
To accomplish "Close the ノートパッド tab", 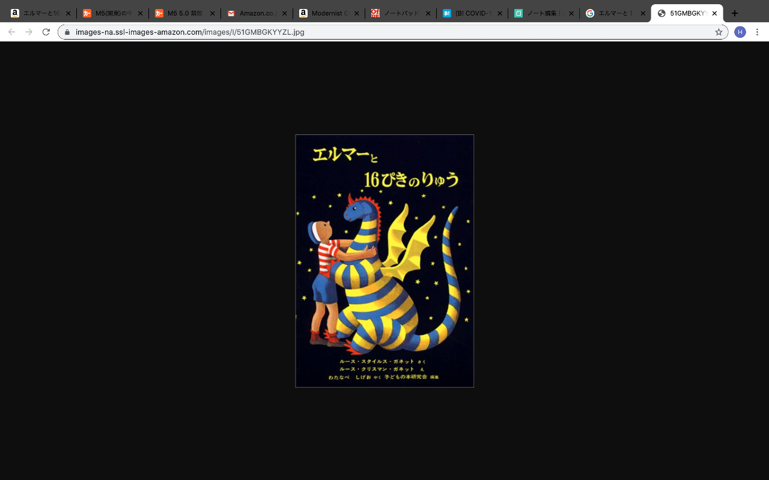I will 428,13.
